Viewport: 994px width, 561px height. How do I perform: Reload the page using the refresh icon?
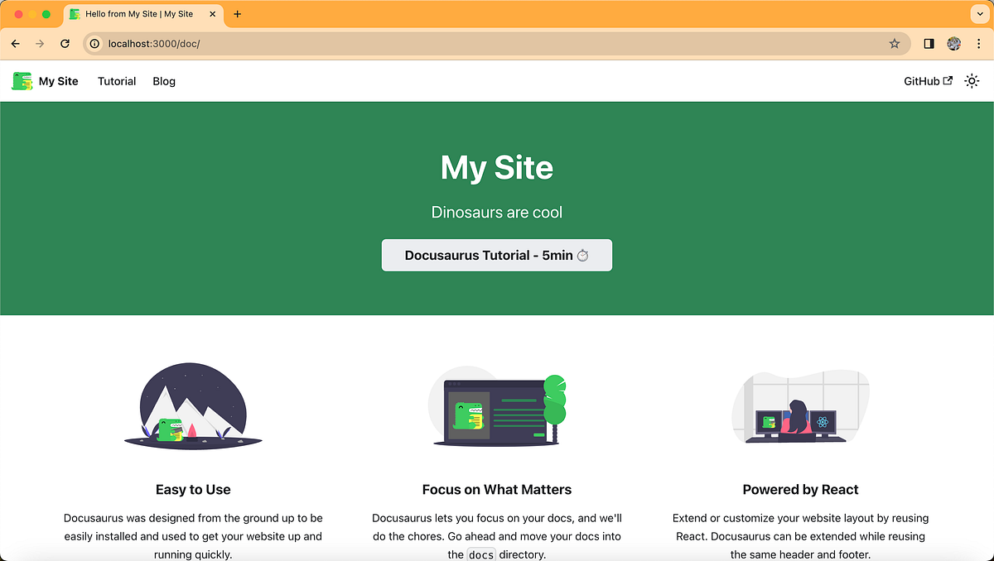(65, 43)
